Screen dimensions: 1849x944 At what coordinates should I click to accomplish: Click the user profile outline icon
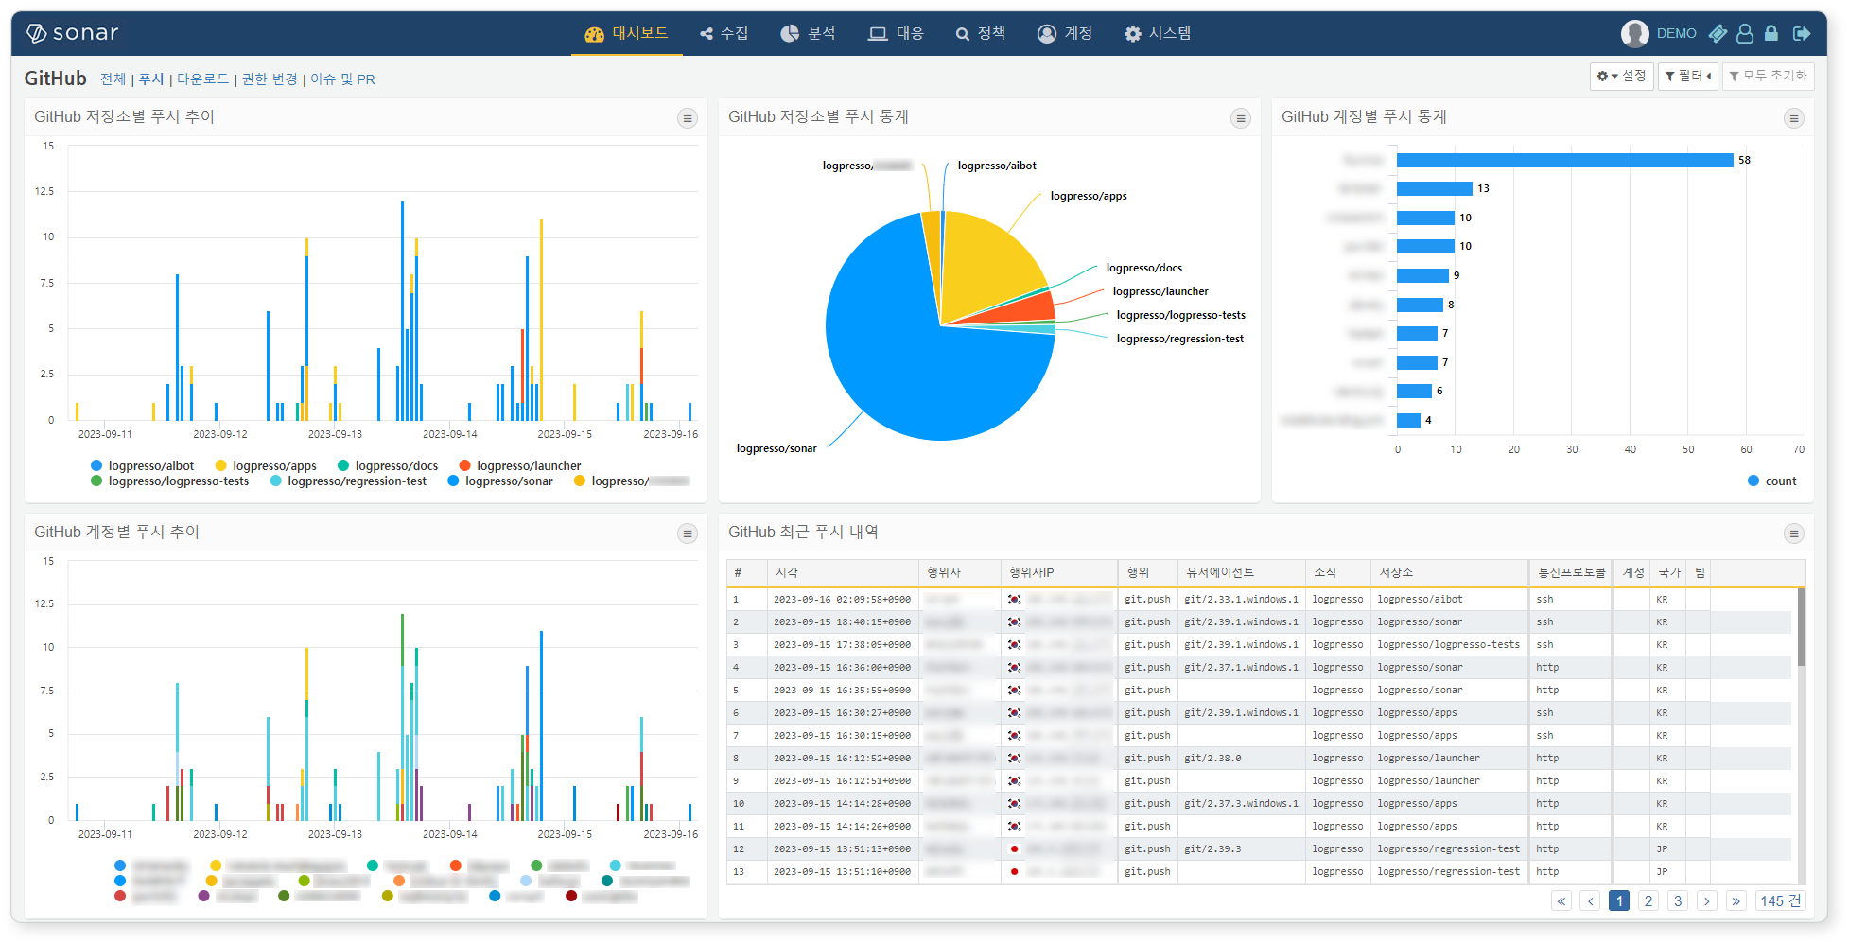1745,33
